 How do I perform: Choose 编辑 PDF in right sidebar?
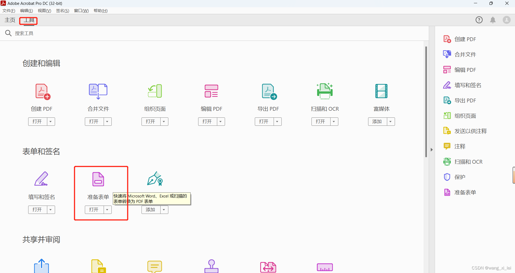[x=459, y=70]
